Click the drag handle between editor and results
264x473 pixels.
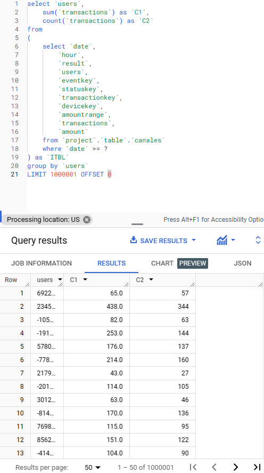137,224
